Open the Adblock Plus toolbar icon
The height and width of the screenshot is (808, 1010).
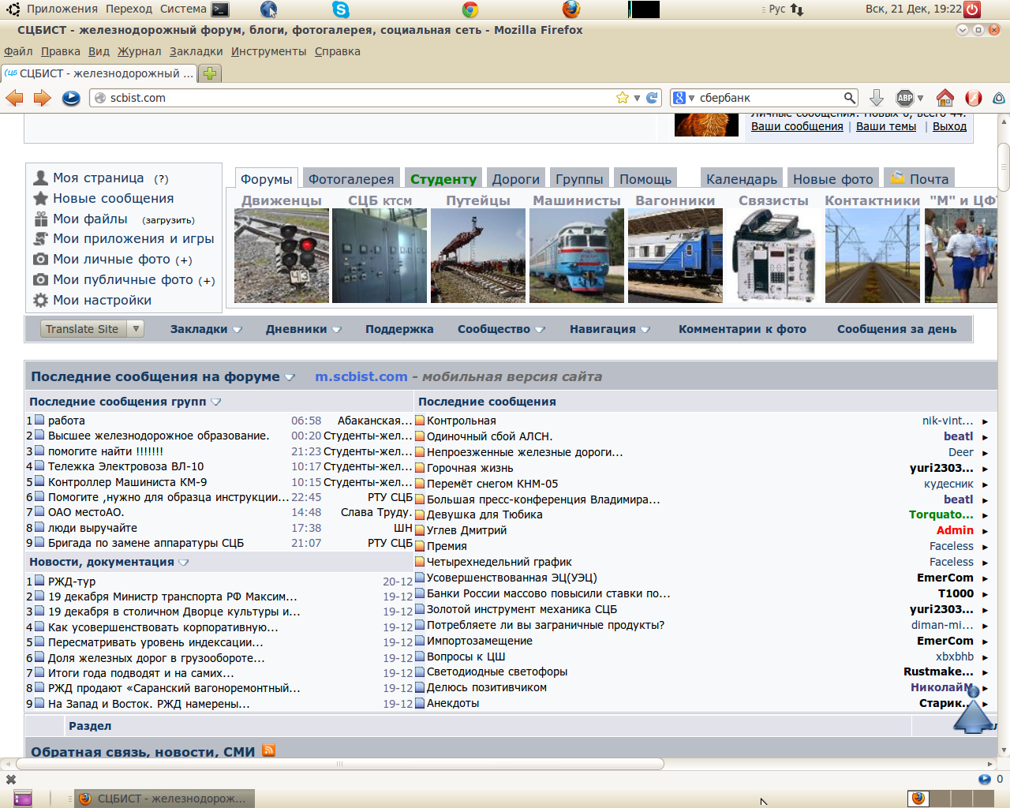coord(906,98)
